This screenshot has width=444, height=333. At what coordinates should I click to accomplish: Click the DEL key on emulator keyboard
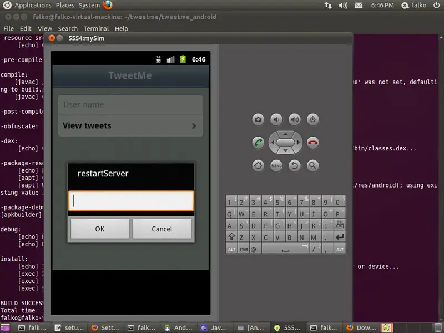[x=340, y=225]
